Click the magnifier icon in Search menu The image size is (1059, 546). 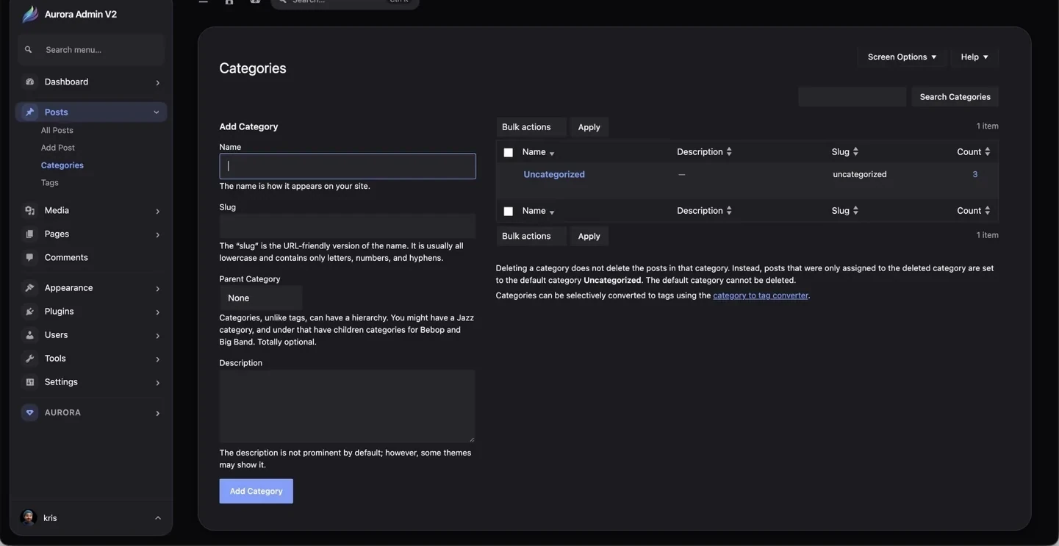pos(29,50)
